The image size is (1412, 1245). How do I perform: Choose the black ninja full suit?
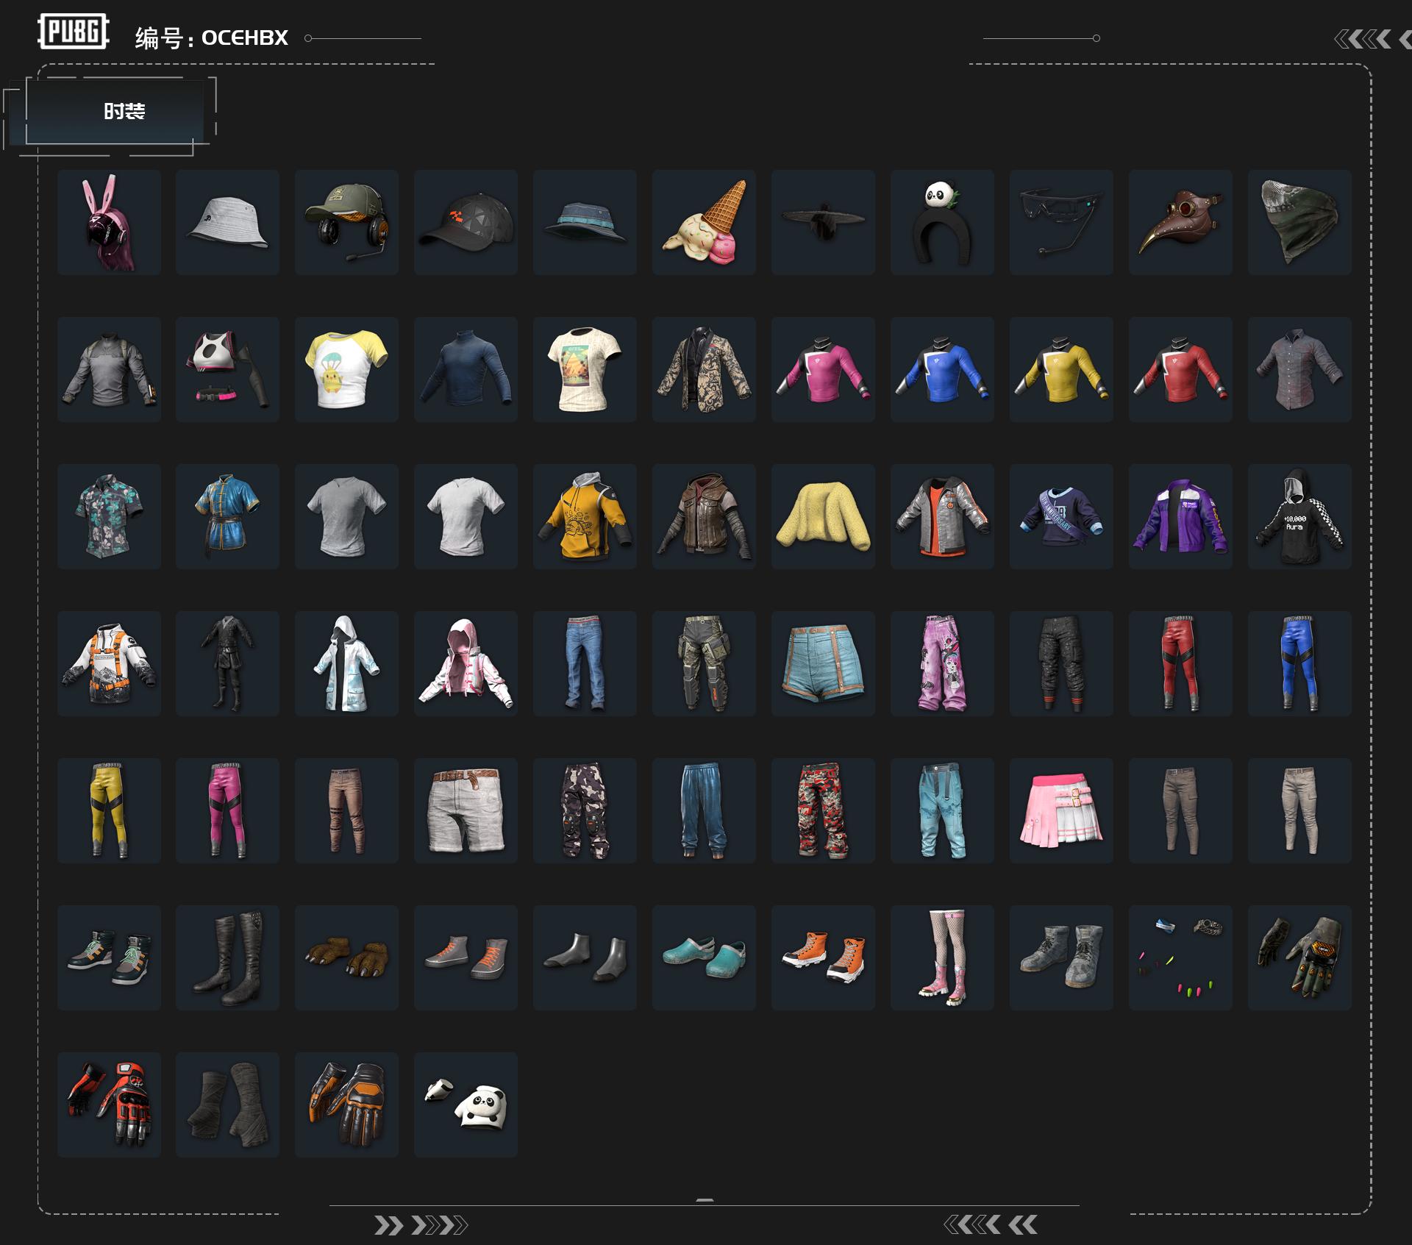(228, 663)
